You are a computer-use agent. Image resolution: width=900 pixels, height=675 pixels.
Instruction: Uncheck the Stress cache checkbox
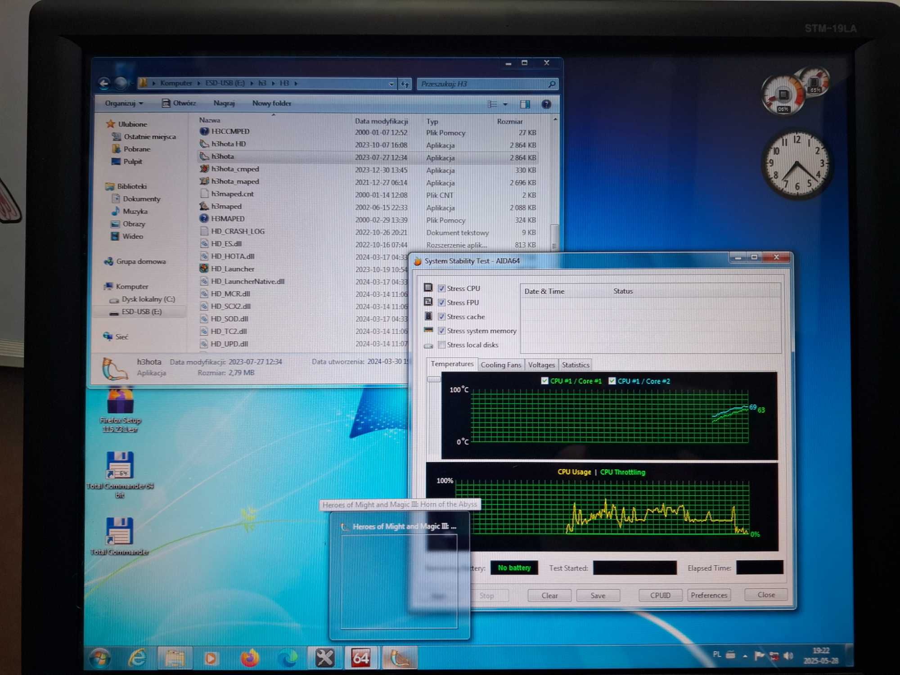[x=441, y=317]
